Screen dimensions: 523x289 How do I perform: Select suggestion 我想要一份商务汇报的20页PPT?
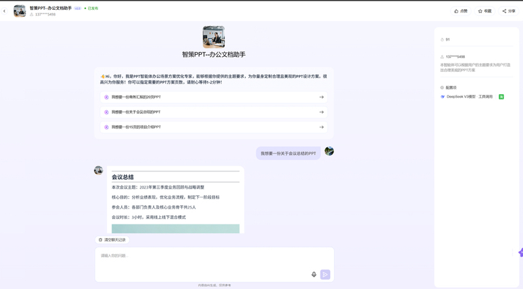[214, 97]
